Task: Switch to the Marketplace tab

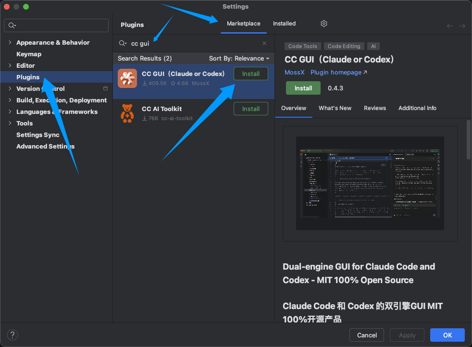Action: [x=244, y=24]
